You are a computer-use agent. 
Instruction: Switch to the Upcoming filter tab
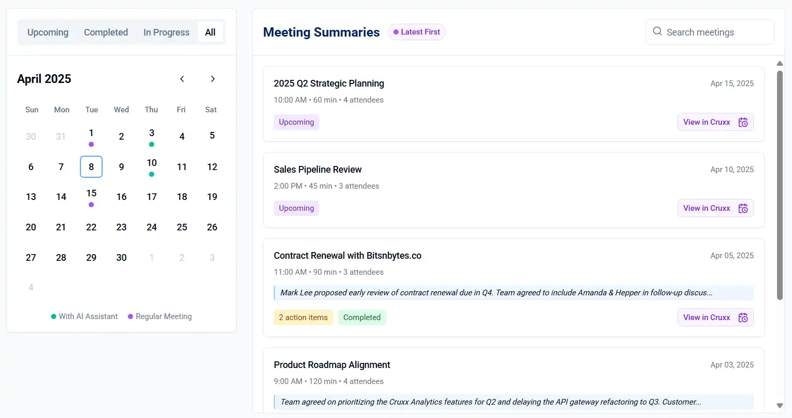48,32
